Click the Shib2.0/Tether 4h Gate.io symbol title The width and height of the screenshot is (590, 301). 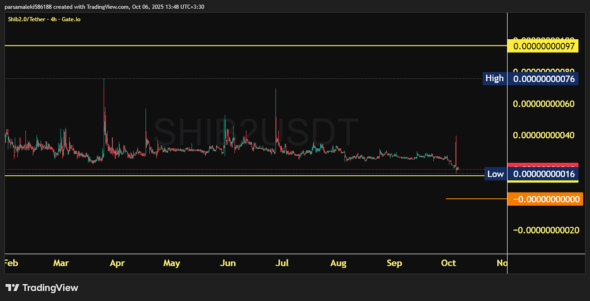pyautogui.click(x=43, y=19)
